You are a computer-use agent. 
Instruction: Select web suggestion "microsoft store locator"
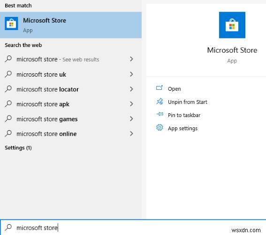(71, 89)
